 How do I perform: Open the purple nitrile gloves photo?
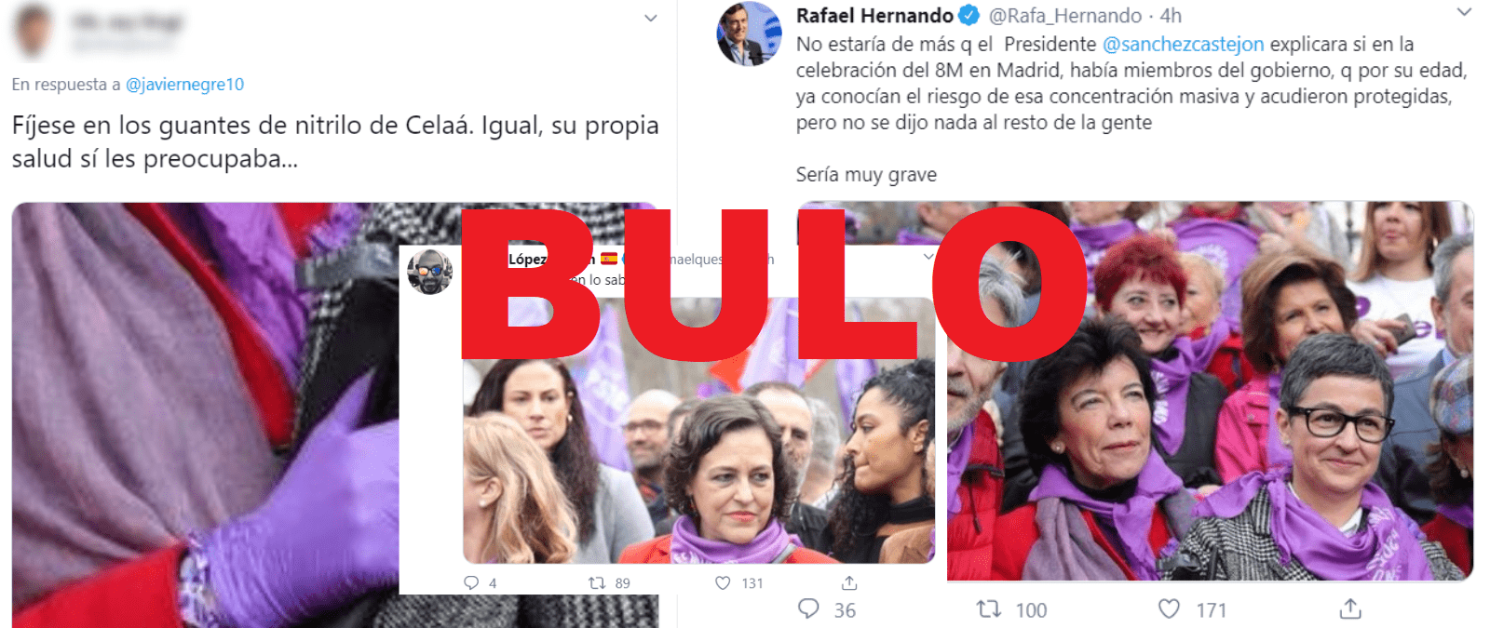(205, 415)
